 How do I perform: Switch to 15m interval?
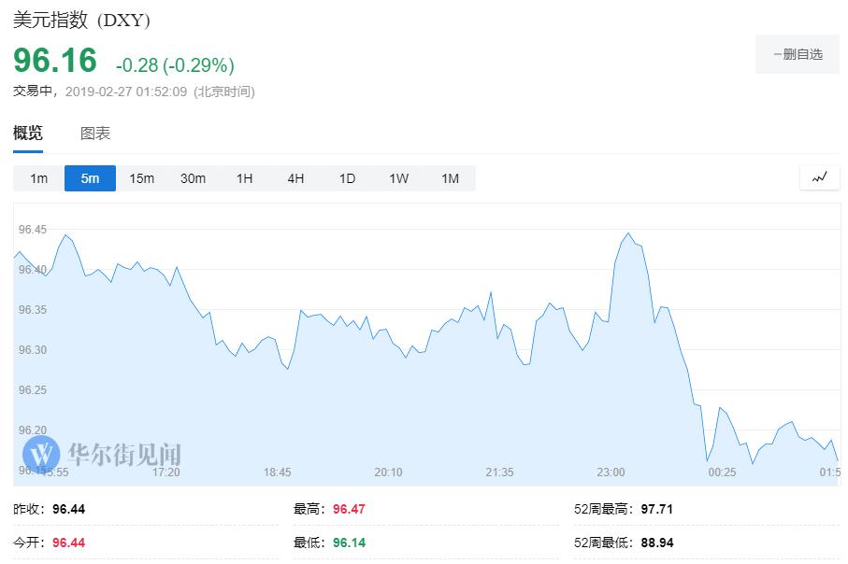point(141,178)
